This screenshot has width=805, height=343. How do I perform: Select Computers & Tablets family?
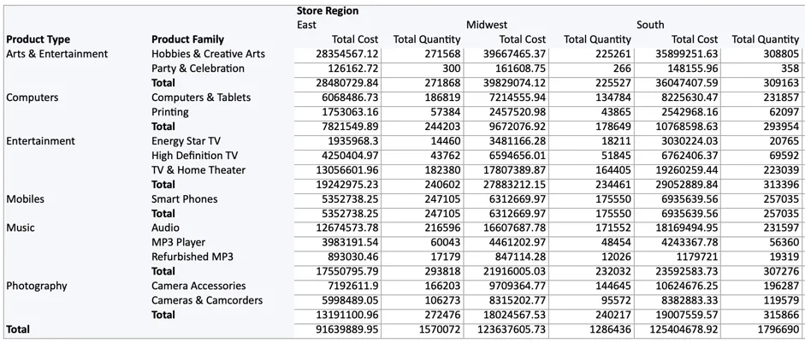click(201, 98)
